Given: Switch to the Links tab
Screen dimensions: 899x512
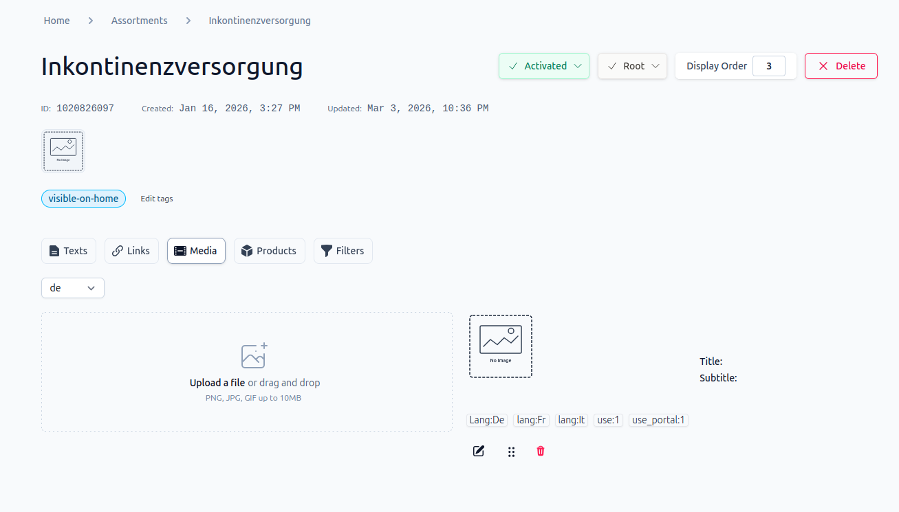Looking at the screenshot, I should pyautogui.click(x=131, y=251).
